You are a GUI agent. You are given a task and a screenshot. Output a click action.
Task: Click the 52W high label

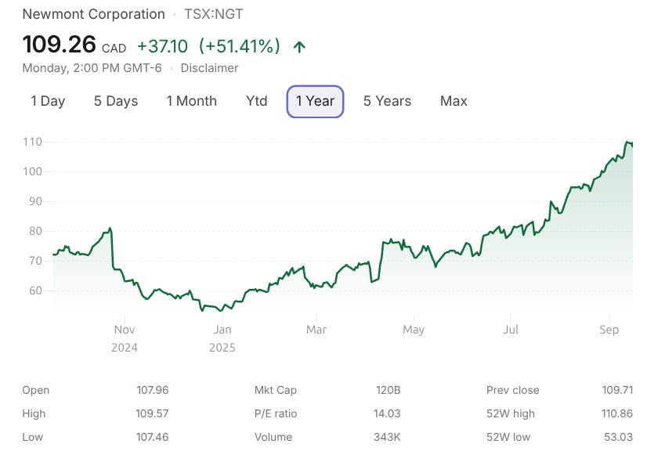tap(511, 413)
